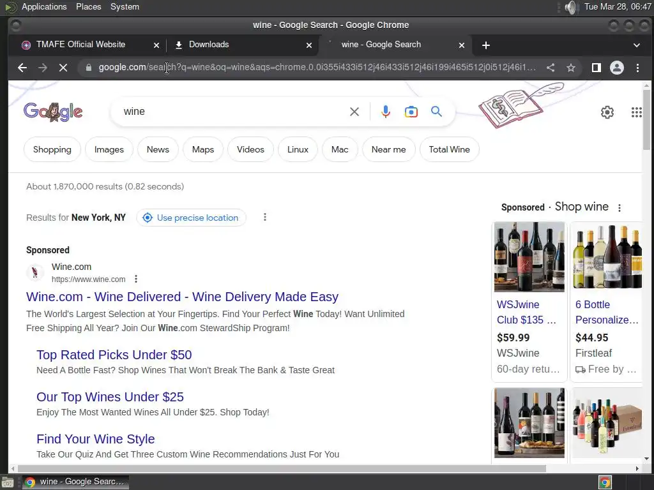The width and height of the screenshot is (654, 490).
Task: Open the options dots beside Shop wine
Action: point(620,207)
